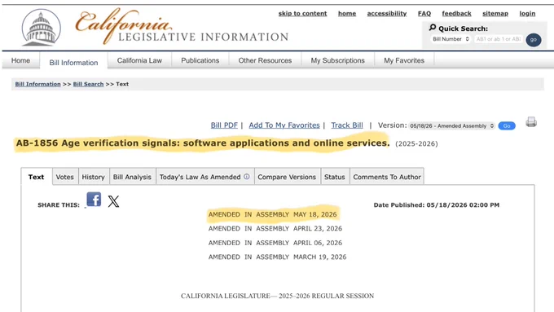Open the sitemap link
This screenshot has width=554, height=312.
tap(495, 13)
